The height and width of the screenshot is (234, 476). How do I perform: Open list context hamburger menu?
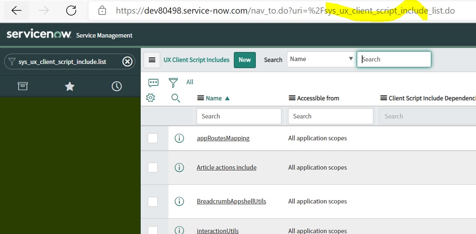(x=152, y=60)
